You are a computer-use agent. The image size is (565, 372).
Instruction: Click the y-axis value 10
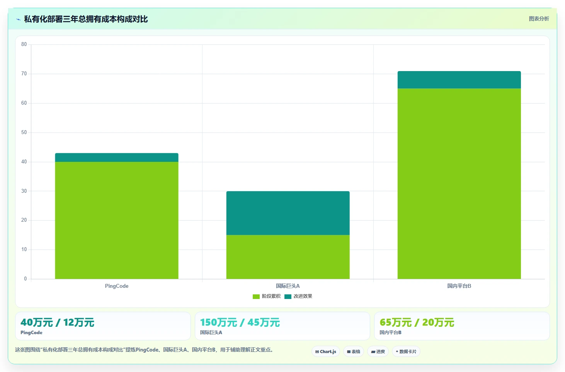click(x=24, y=250)
